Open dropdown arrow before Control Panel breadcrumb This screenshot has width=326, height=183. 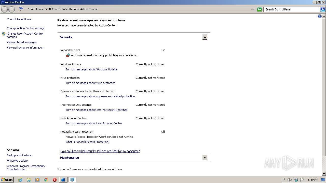point(26,9)
